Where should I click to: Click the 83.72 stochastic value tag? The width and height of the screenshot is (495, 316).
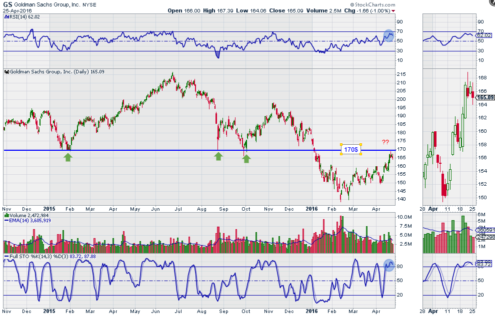[x=484, y=265]
